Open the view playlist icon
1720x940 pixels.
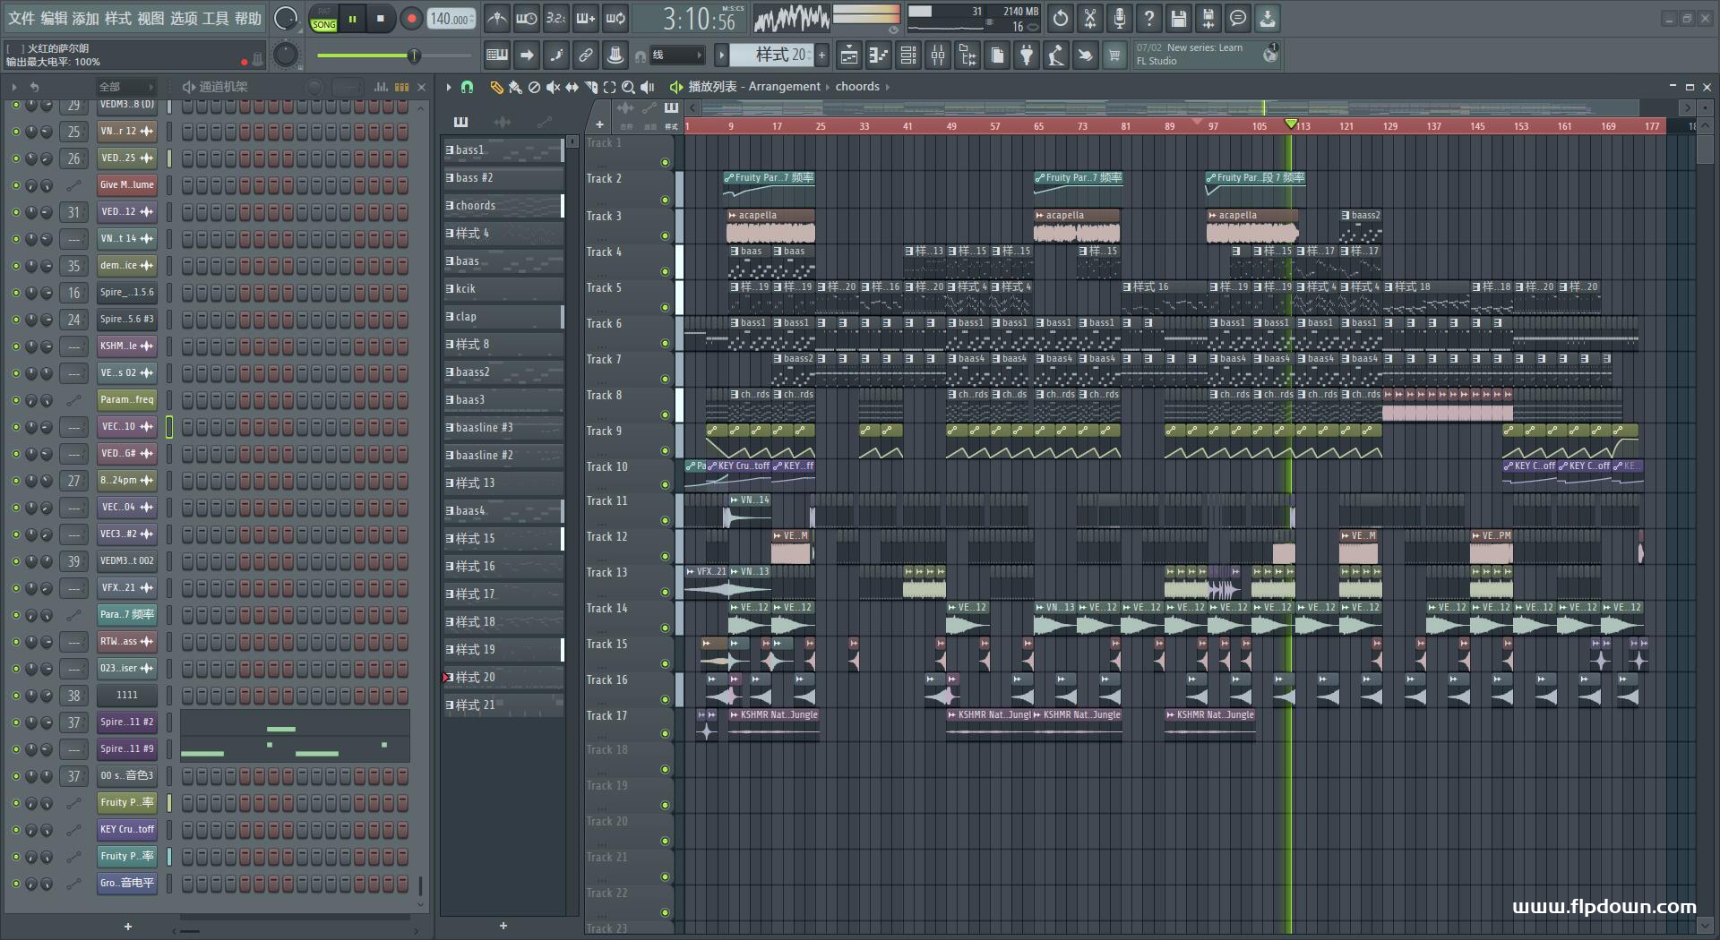point(848,56)
